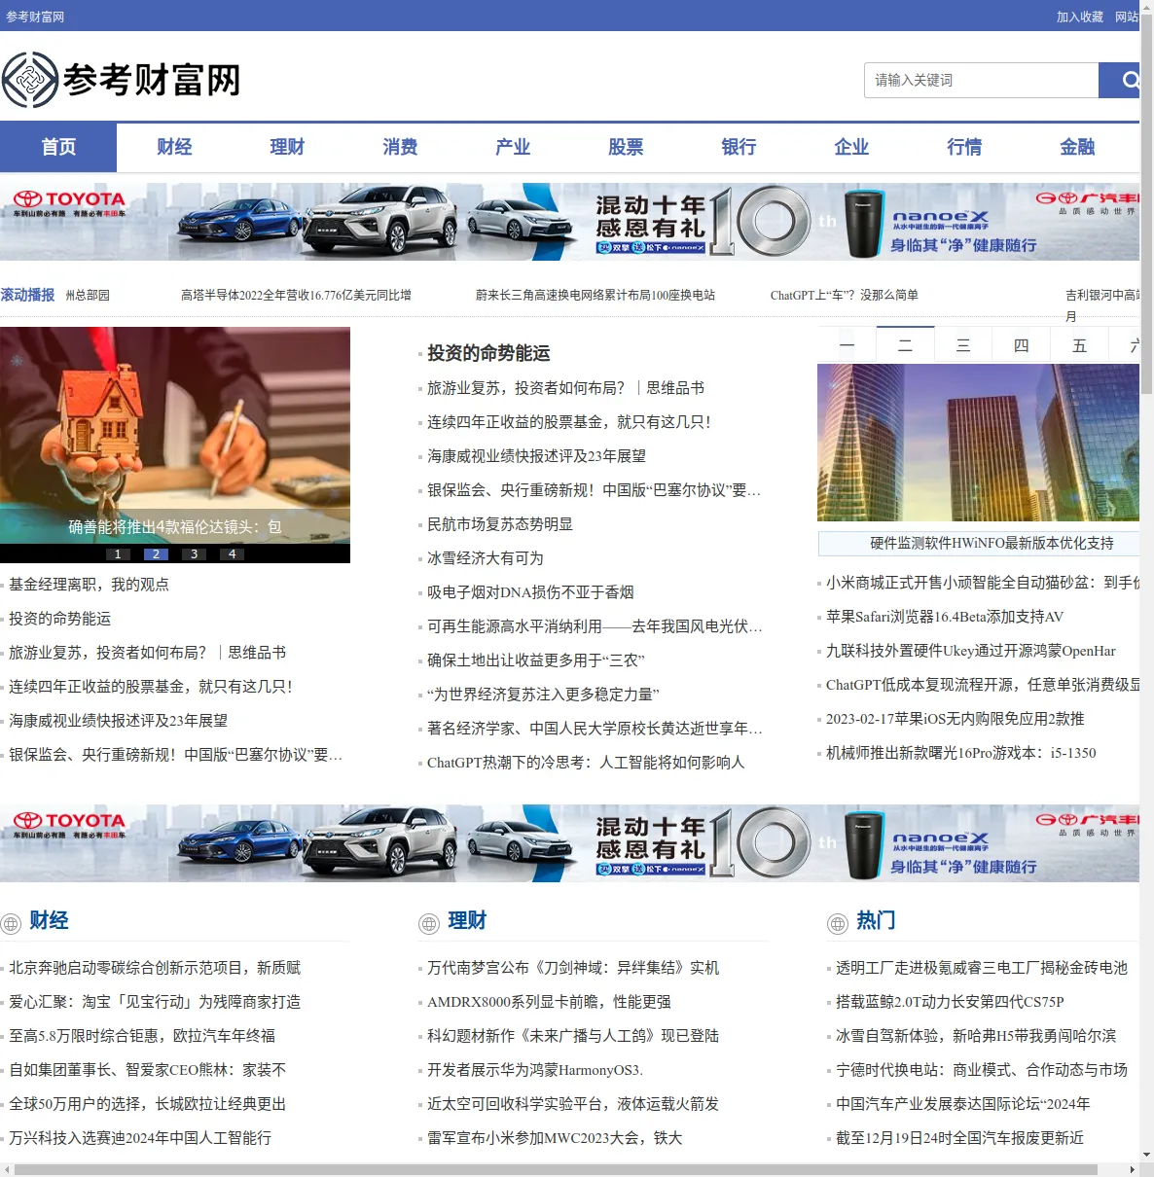Focus the 请输入关键词 search field
The image size is (1154, 1177).
point(982,80)
